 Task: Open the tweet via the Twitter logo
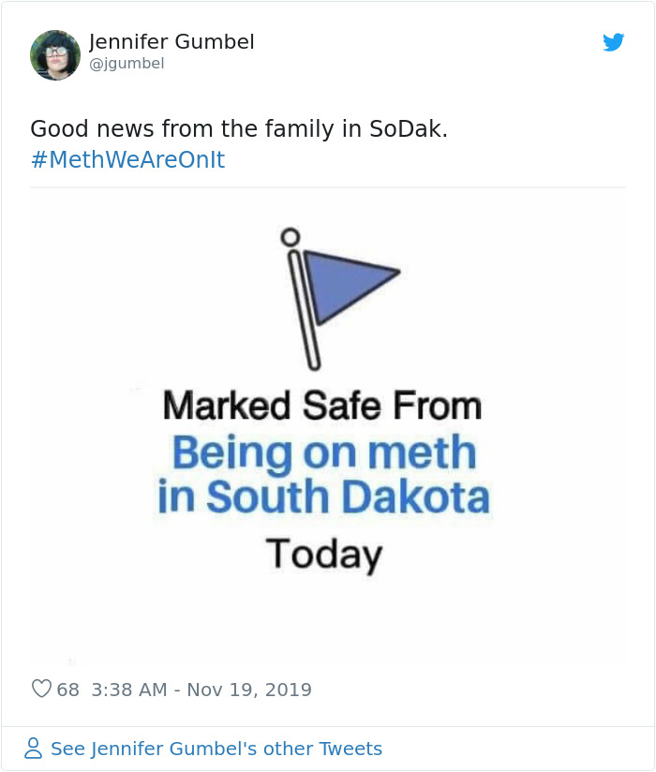614,42
